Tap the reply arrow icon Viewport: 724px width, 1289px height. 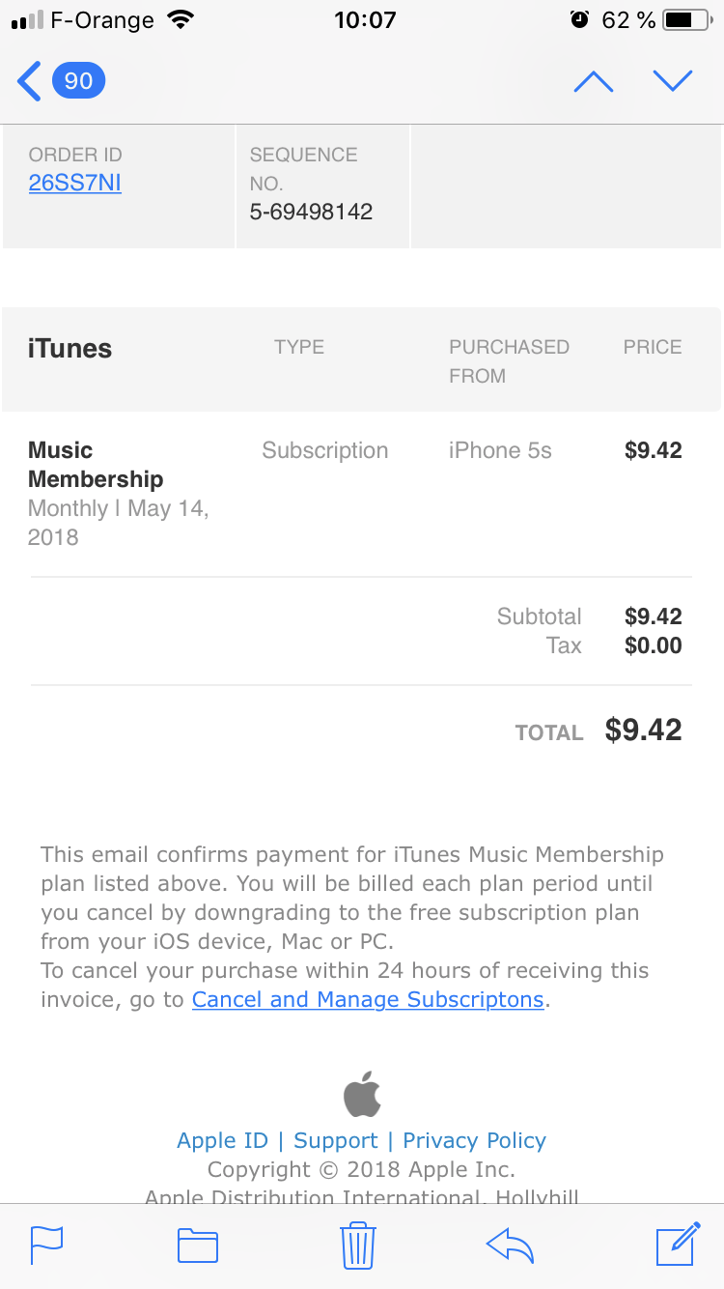tap(510, 1245)
